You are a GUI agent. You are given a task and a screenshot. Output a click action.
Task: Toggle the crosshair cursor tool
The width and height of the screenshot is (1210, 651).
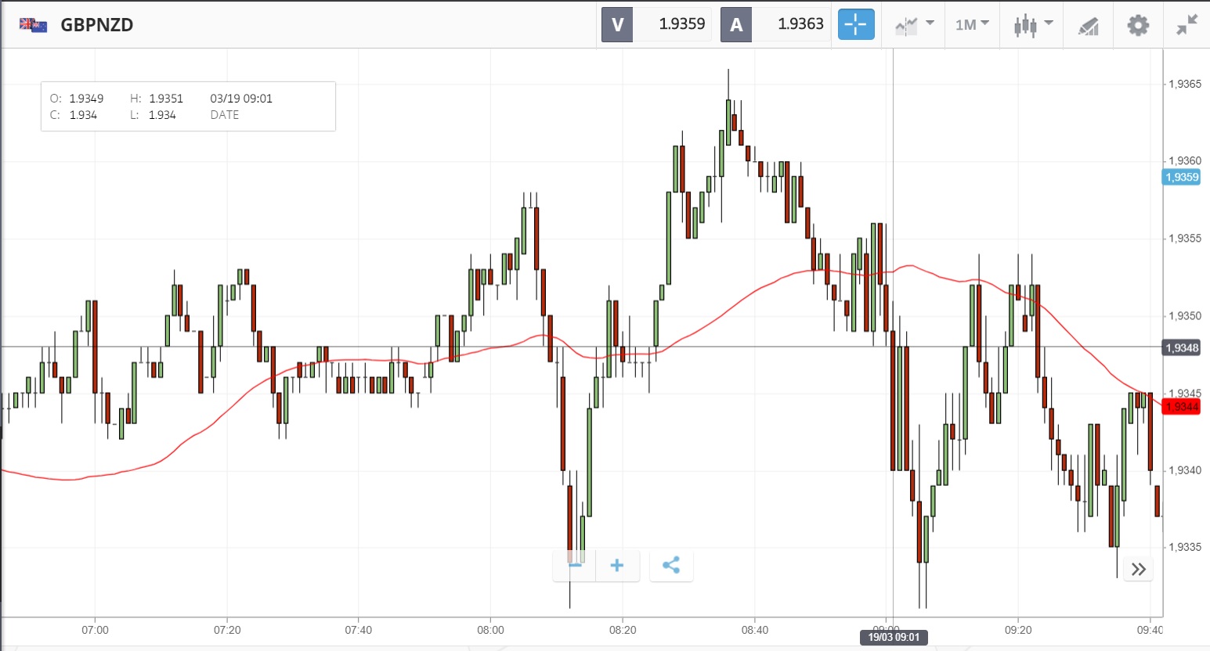click(855, 24)
